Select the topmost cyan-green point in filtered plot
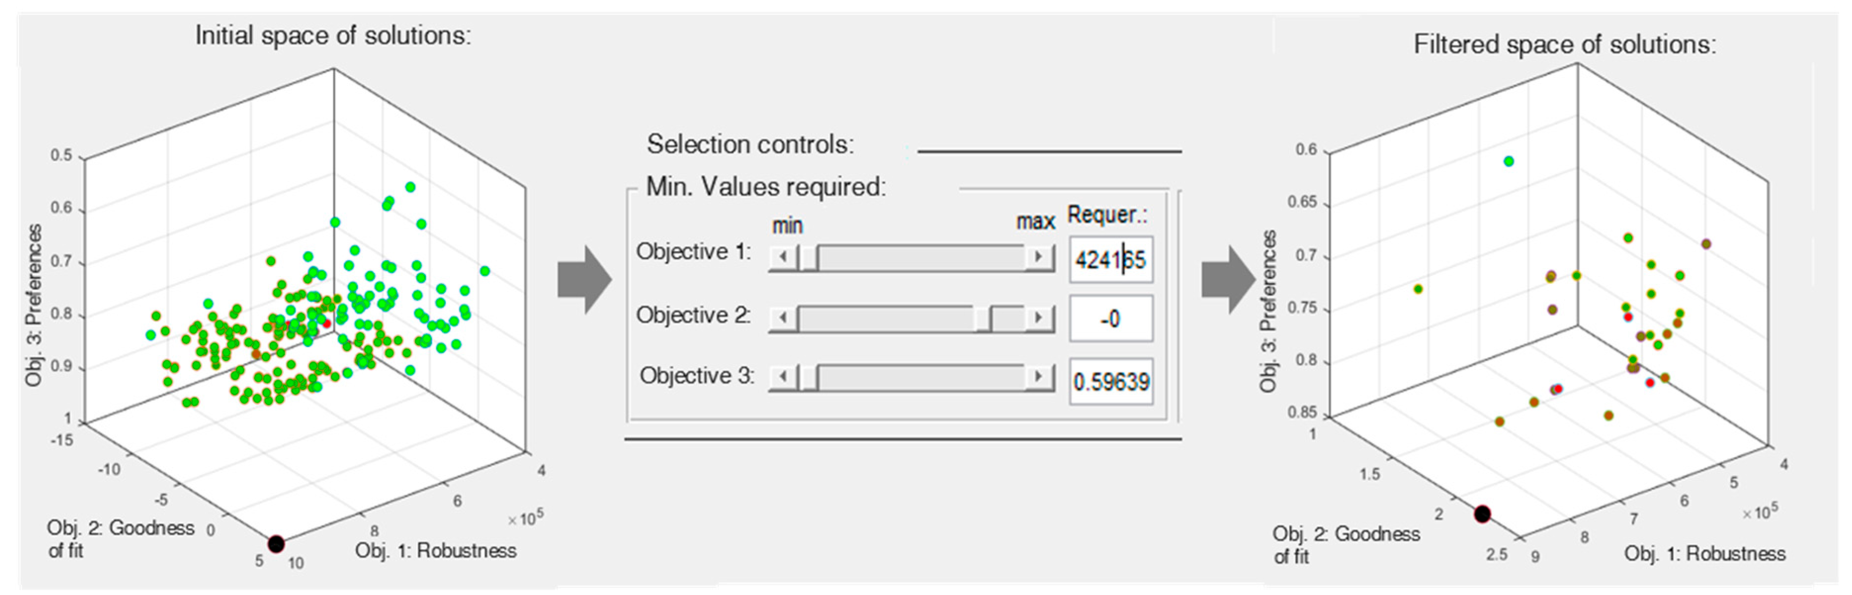 (1508, 161)
